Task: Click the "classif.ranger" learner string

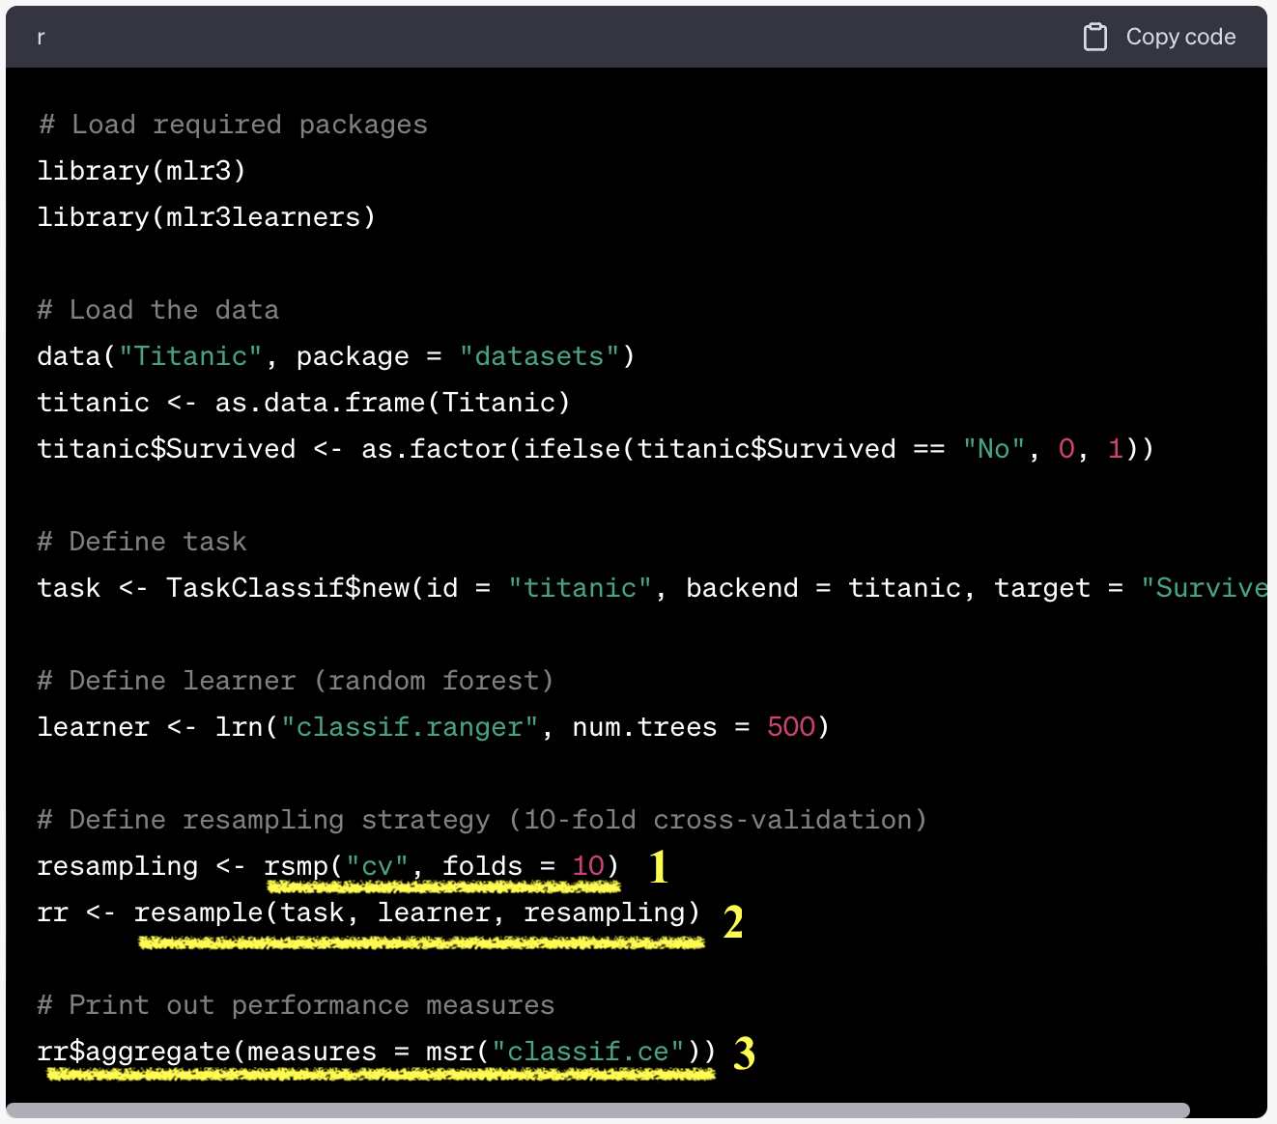Action: pyautogui.click(x=410, y=727)
